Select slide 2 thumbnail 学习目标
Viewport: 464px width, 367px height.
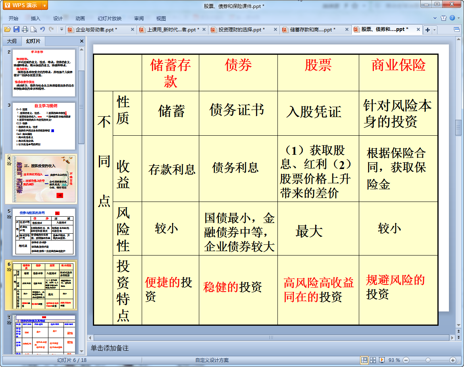(x=44, y=73)
